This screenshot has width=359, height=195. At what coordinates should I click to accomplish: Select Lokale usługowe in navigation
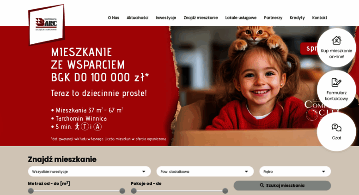[241, 18]
